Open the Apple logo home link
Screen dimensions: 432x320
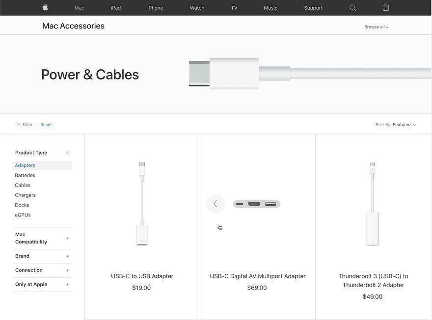tap(45, 8)
